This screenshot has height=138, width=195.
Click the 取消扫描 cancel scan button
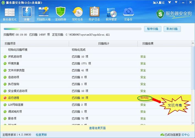pos(172,29)
